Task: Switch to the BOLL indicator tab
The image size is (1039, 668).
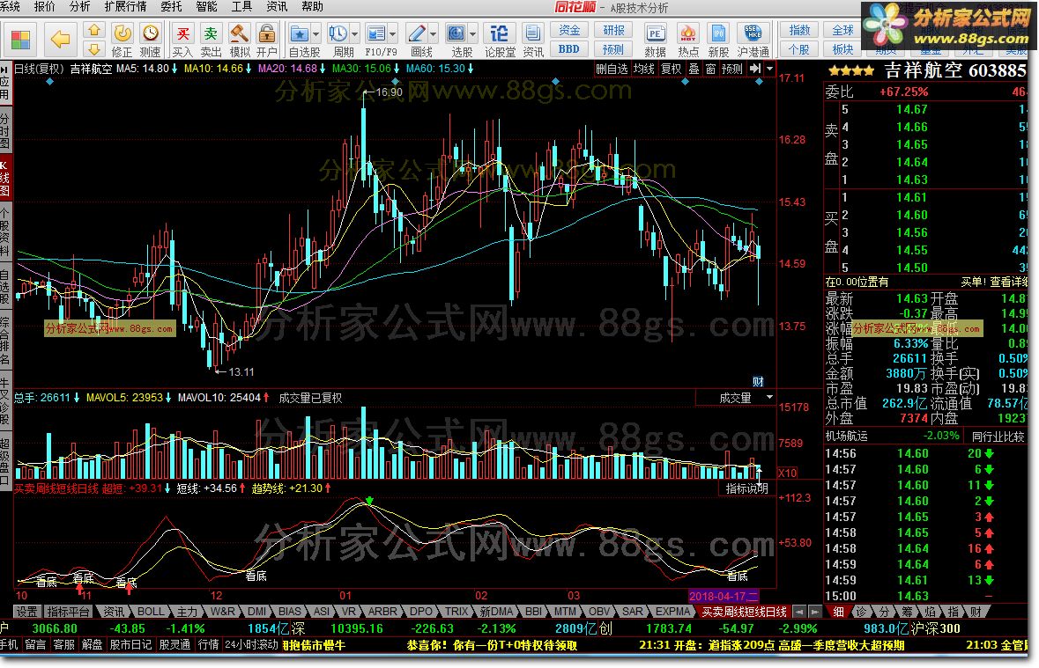Action: point(151,611)
